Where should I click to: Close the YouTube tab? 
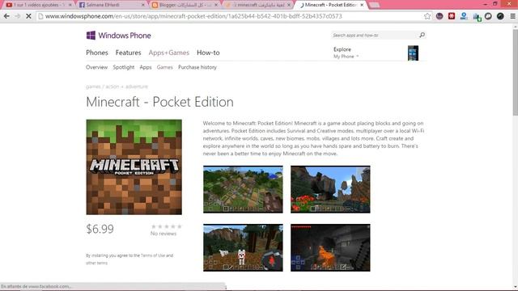click(70, 5)
